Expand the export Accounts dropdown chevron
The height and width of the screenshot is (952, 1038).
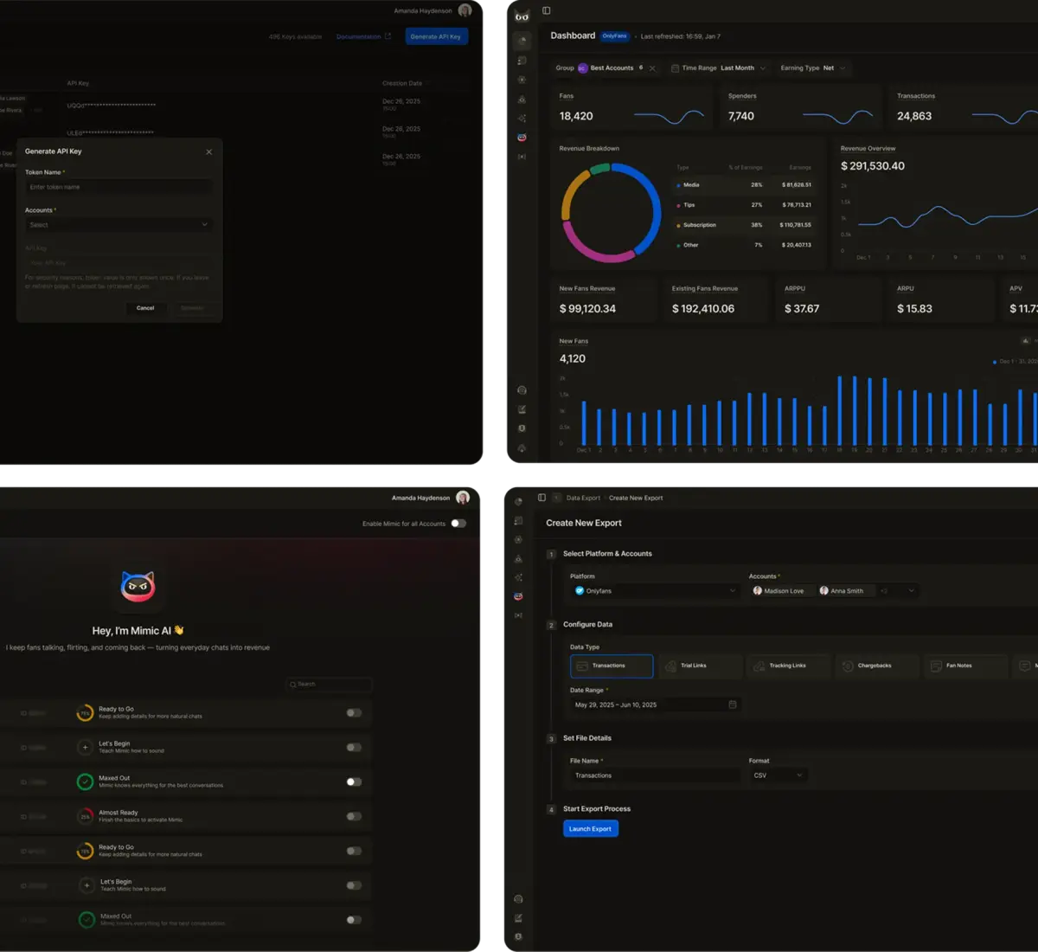tap(911, 591)
